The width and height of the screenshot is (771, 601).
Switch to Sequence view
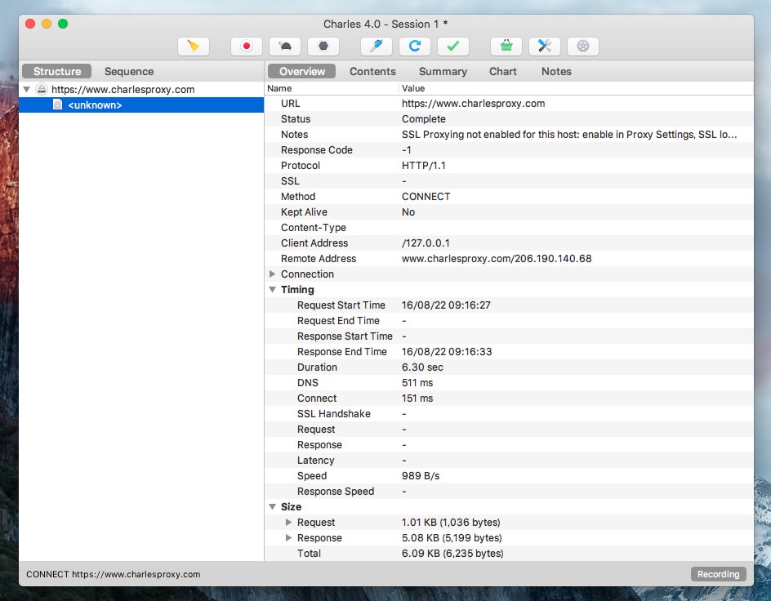click(x=129, y=72)
